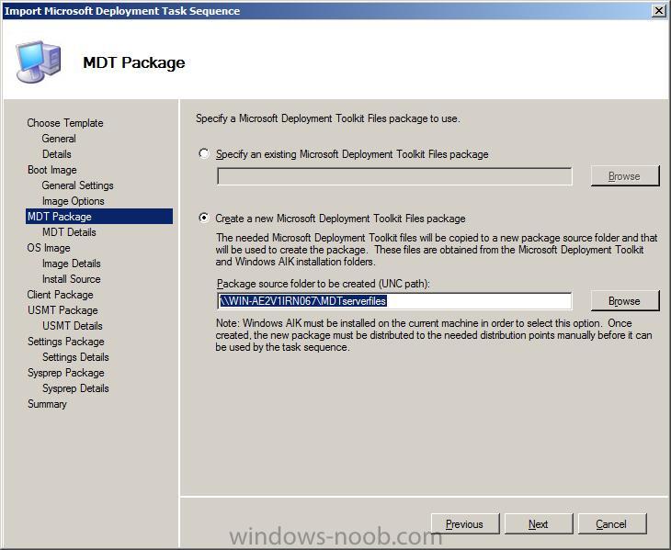Select 'Create a new Microsoft Deployment Toolkit Files package' radio
Viewport: 671px width, 550px height.
coord(204,218)
